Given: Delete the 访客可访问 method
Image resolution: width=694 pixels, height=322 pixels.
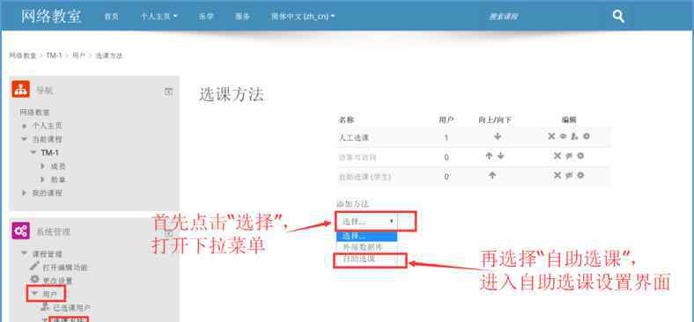Looking at the screenshot, I should (x=557, y=156).
